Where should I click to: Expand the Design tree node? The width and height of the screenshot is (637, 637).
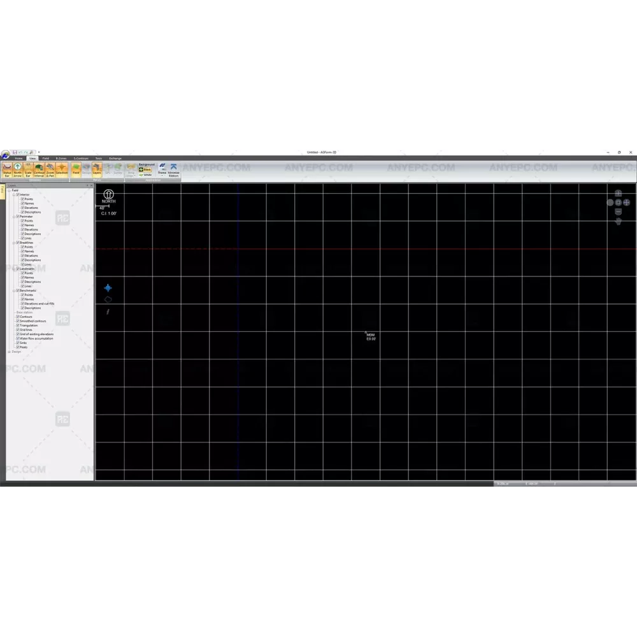9,352
